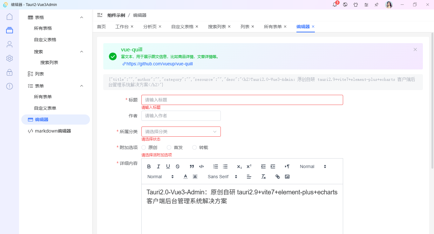Open the text color picker
Viewport: 434px width, 234px height.
tap(185, 177)
